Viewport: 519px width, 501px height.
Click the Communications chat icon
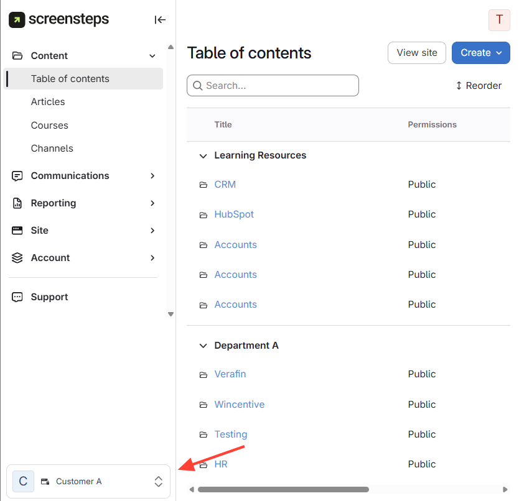(17, 176)
